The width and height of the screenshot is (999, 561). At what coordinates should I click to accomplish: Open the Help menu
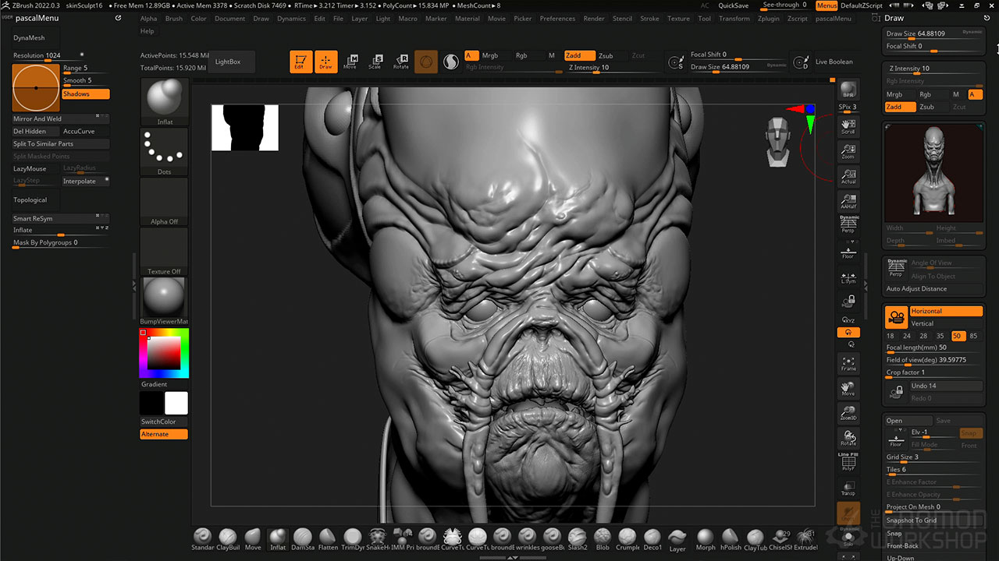[x=147, y=31]
